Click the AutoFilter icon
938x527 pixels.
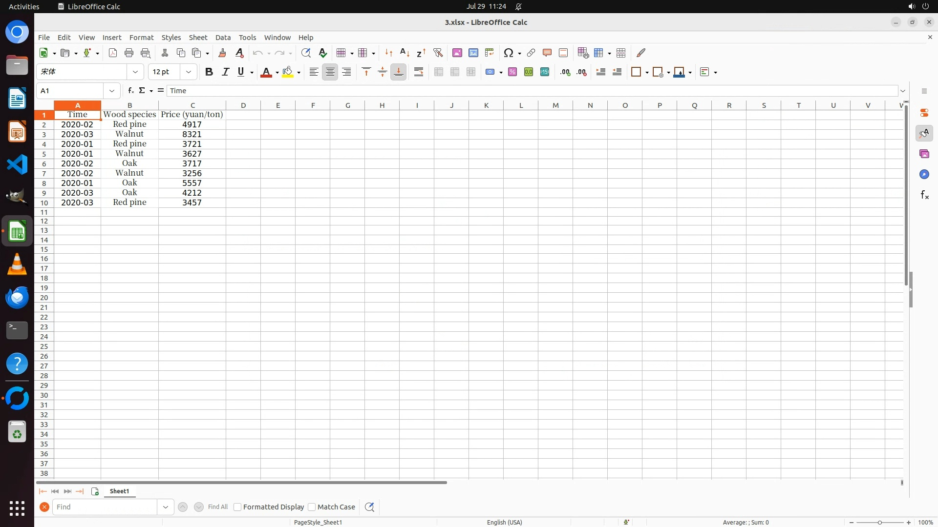438,53
